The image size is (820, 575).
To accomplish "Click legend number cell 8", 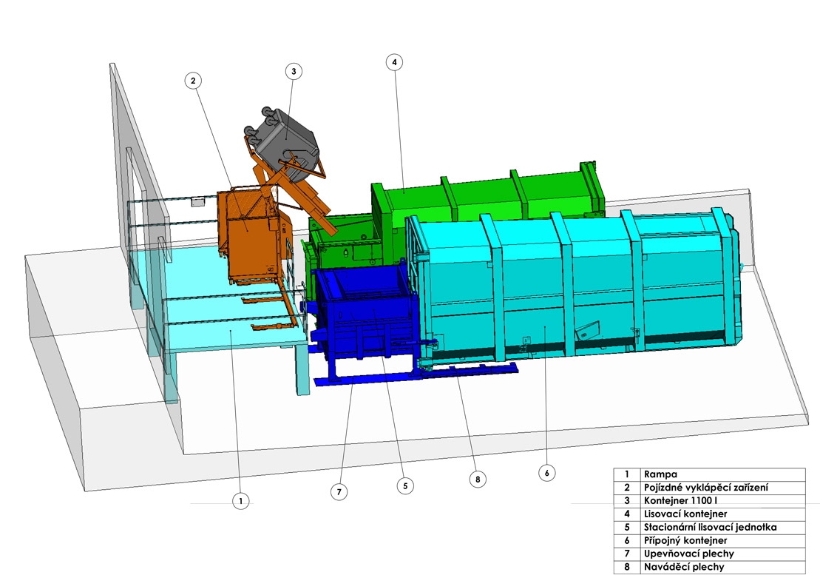I will [x=627, y=567].
